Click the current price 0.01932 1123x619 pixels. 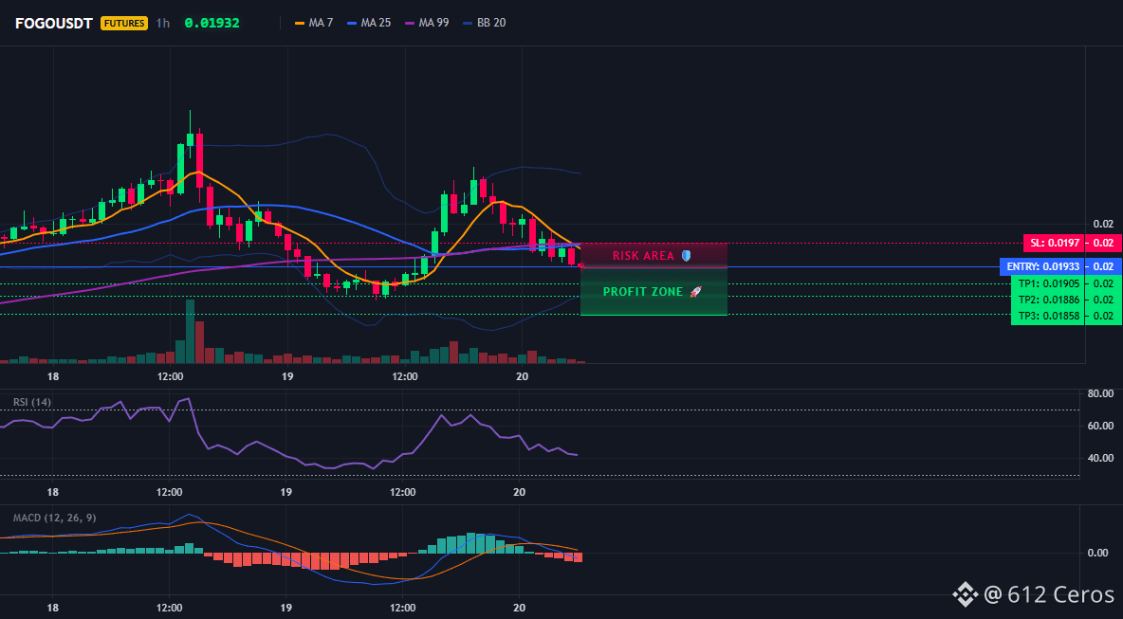pos(212,23)
